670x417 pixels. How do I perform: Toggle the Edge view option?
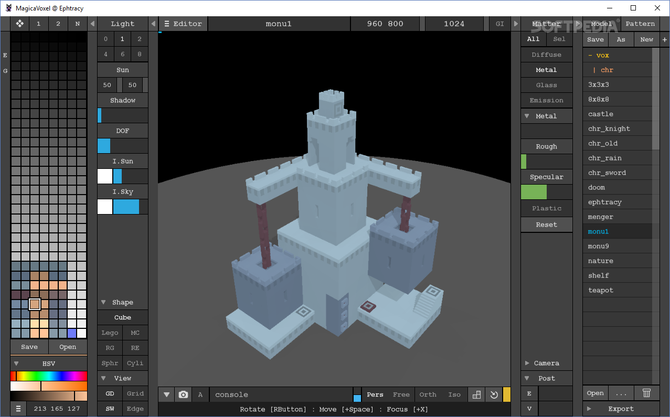(135, 409)
